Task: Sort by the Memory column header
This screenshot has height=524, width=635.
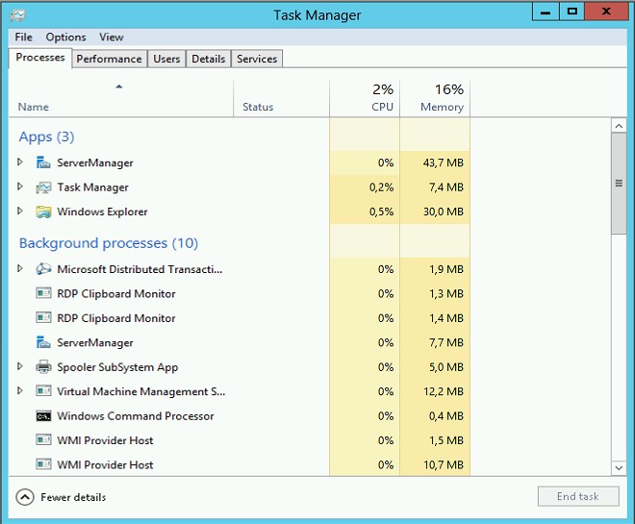Action: tap(435, 98)
